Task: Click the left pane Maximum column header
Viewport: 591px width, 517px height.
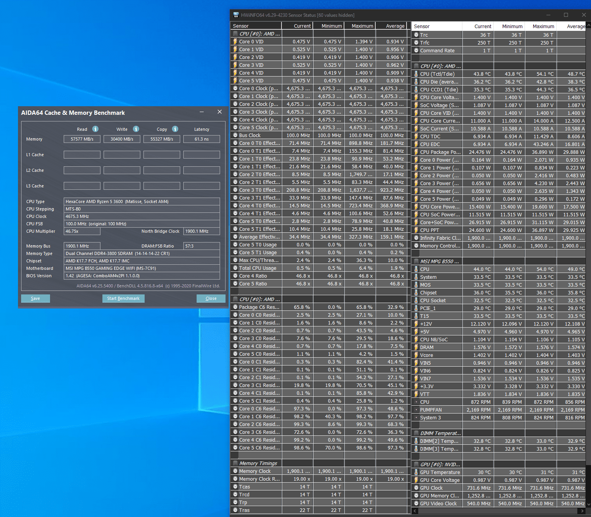Action: pyautogui.click(x=360, y=26)
